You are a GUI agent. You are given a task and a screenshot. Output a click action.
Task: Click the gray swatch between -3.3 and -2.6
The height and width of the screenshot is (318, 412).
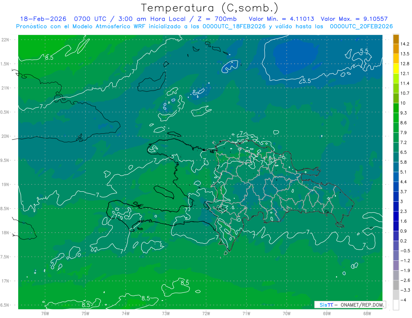396,285
